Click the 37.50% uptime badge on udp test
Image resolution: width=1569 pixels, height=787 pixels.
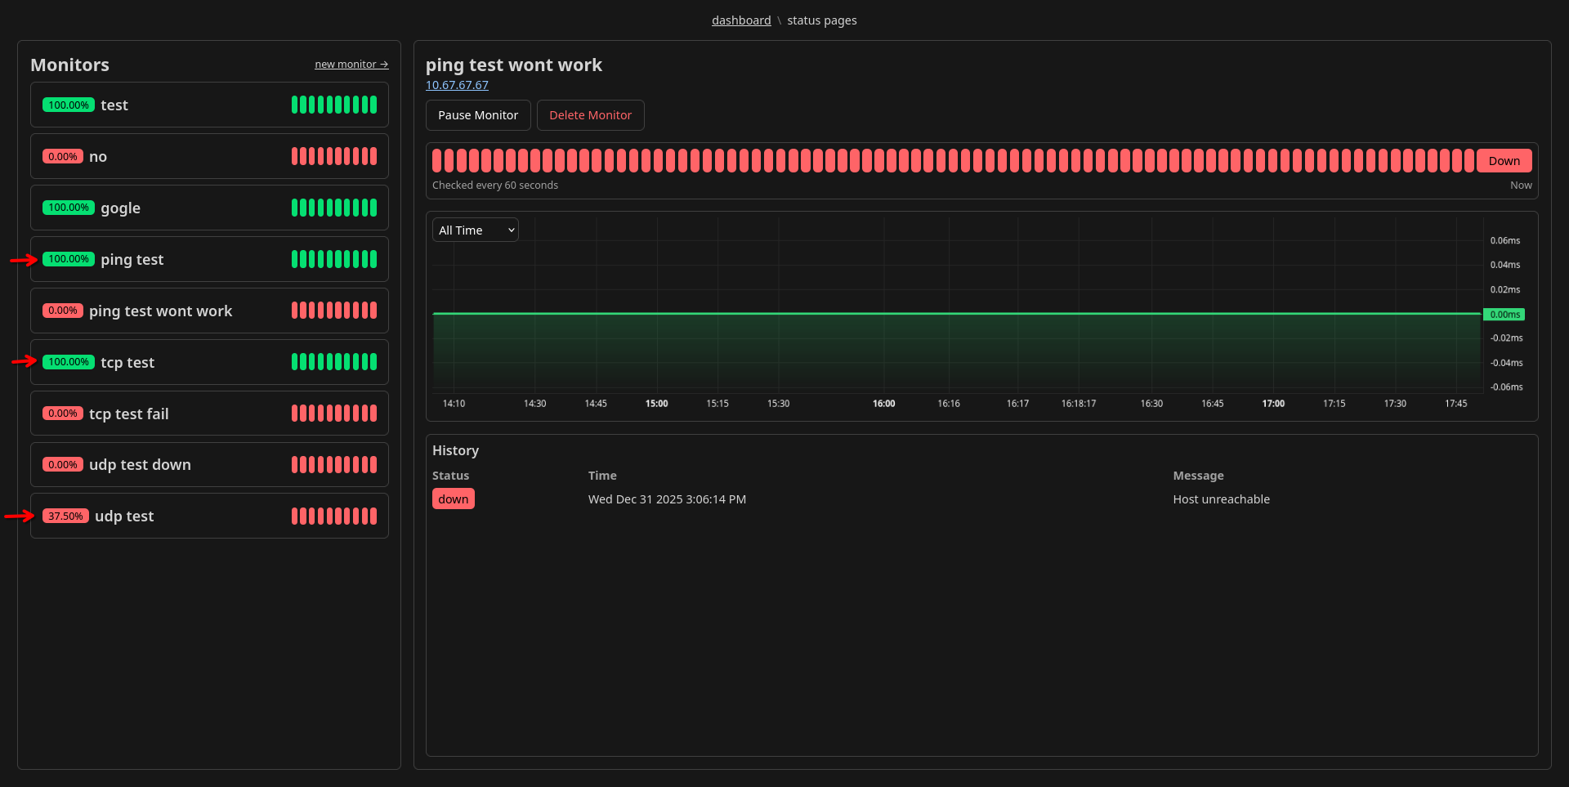(x=65, y=516)
